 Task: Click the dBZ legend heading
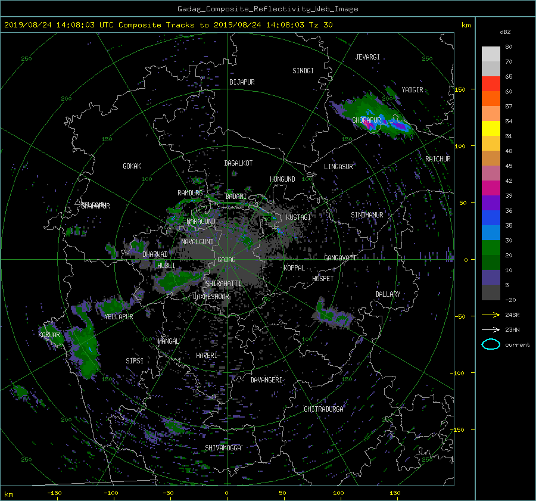[505, 32]
